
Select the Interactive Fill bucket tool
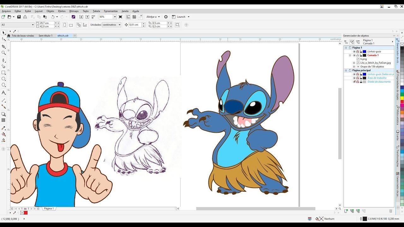(3, 134)
